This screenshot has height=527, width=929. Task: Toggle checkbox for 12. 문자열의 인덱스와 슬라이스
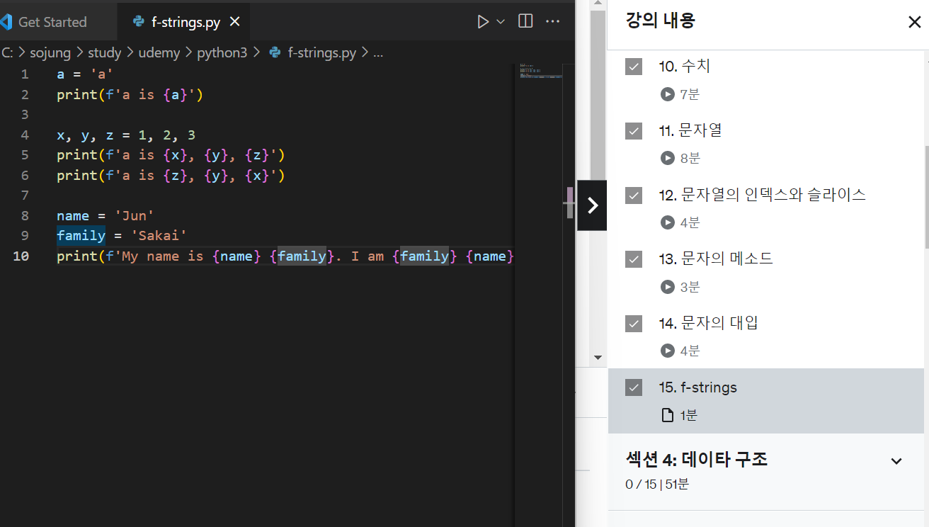coord(634,195)
